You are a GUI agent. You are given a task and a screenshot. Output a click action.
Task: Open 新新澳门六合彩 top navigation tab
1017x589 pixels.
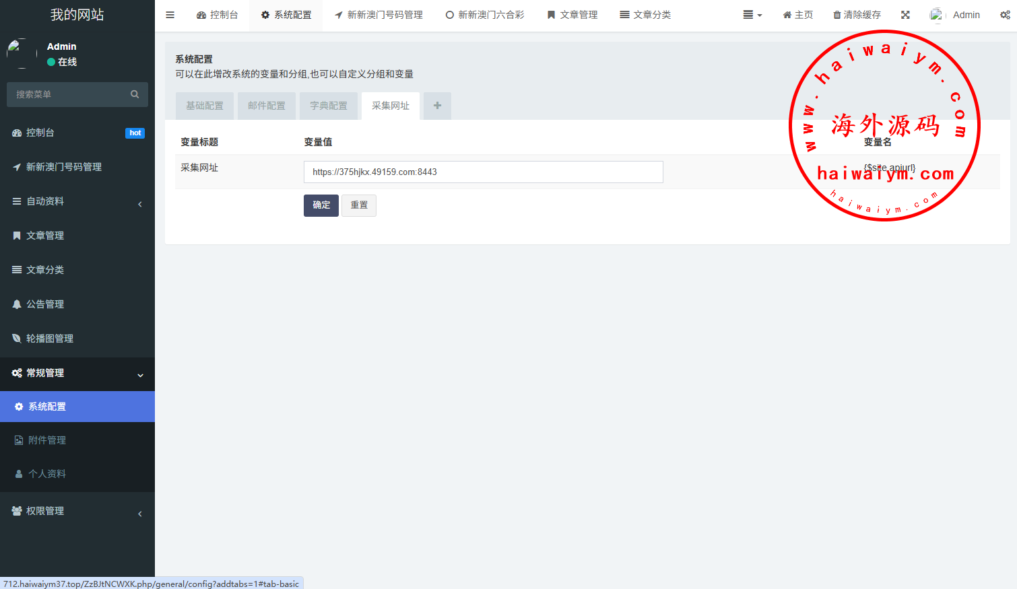pos(485,15)
